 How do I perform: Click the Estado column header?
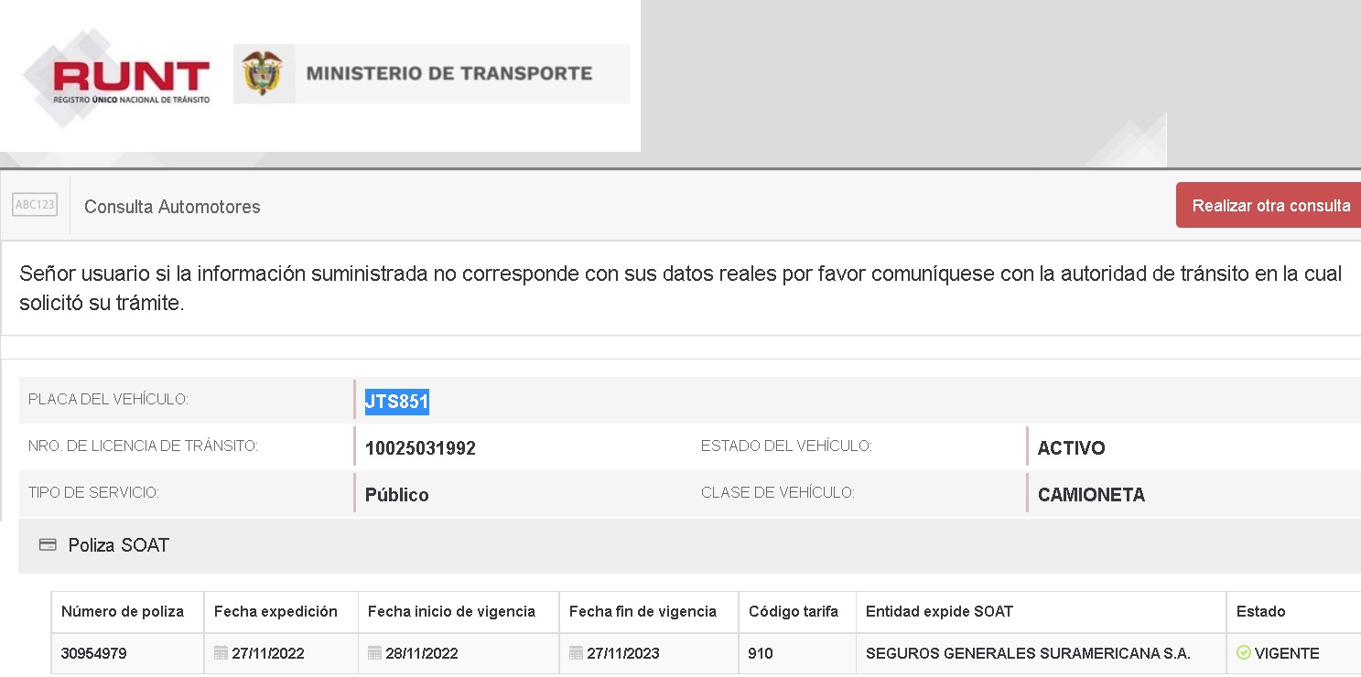[1260, 611]
